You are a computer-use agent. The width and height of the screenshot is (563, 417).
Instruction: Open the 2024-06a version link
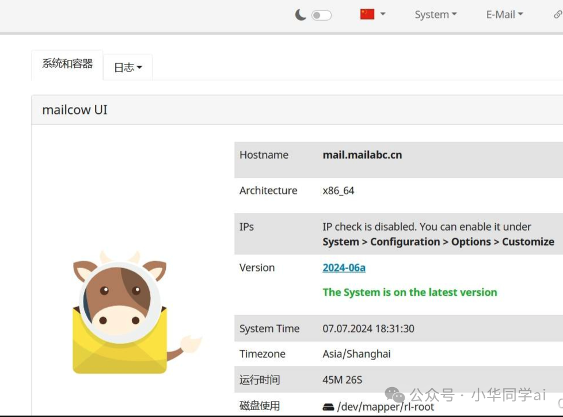coord(344,267)
